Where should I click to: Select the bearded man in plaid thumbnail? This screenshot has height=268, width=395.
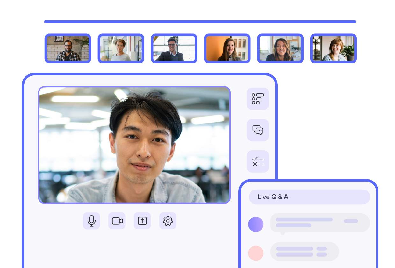pyautogui.click(x=68, y=48)
